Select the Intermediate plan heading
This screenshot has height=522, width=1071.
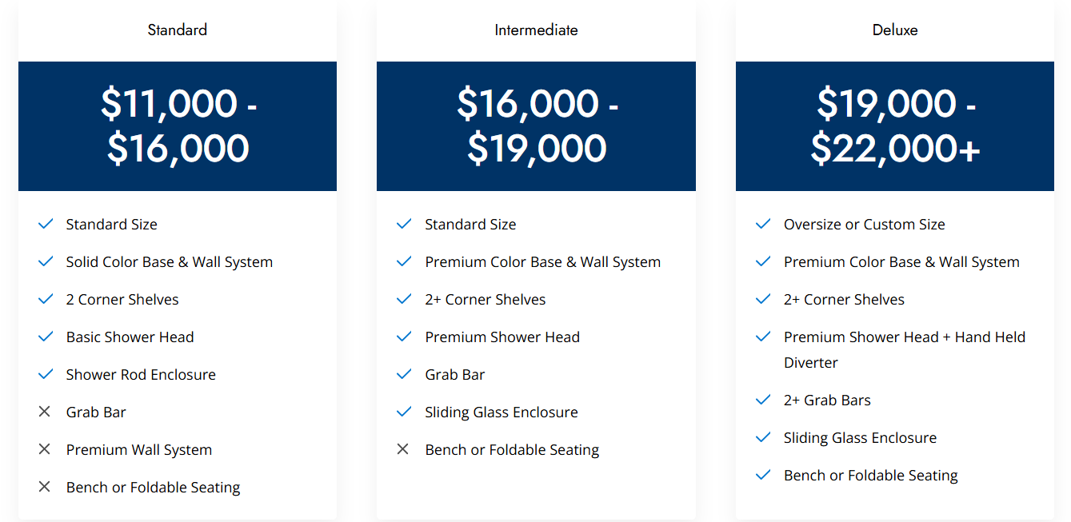pyautogui.click(x=536, y=30)
